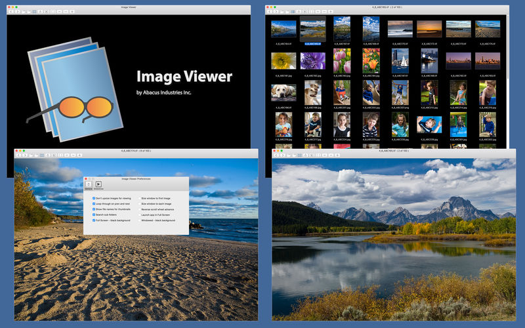Select the sunset beach thumbnail in top row
Viewport: 525px width, 328px height.
click(429, 29)
